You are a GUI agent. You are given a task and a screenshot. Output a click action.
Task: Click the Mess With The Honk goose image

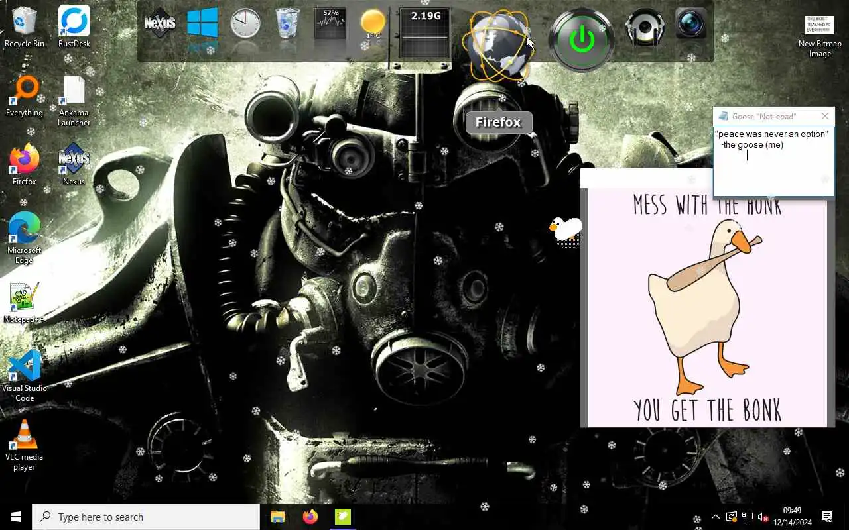[707, 308]
